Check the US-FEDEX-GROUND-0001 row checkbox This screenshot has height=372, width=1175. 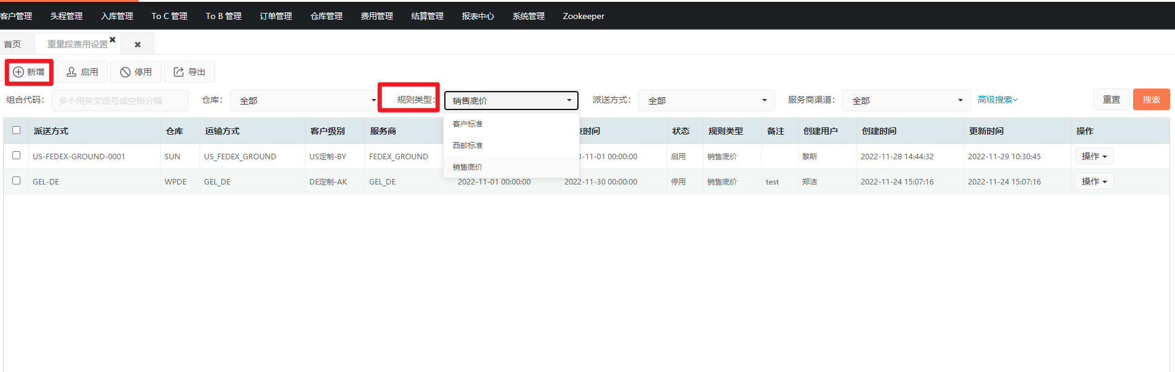(x=17, y=156)
